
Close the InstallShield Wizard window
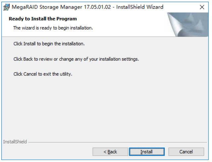[x=202, y=7]
